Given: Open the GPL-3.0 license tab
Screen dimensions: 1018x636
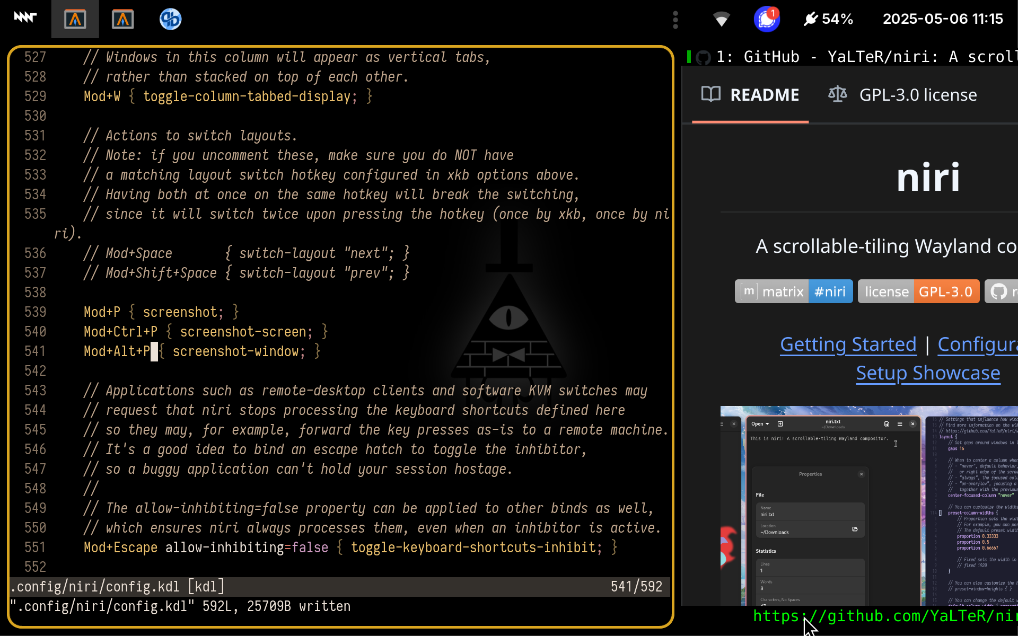Looking at the screenshot, I should [x=902, y=95].
